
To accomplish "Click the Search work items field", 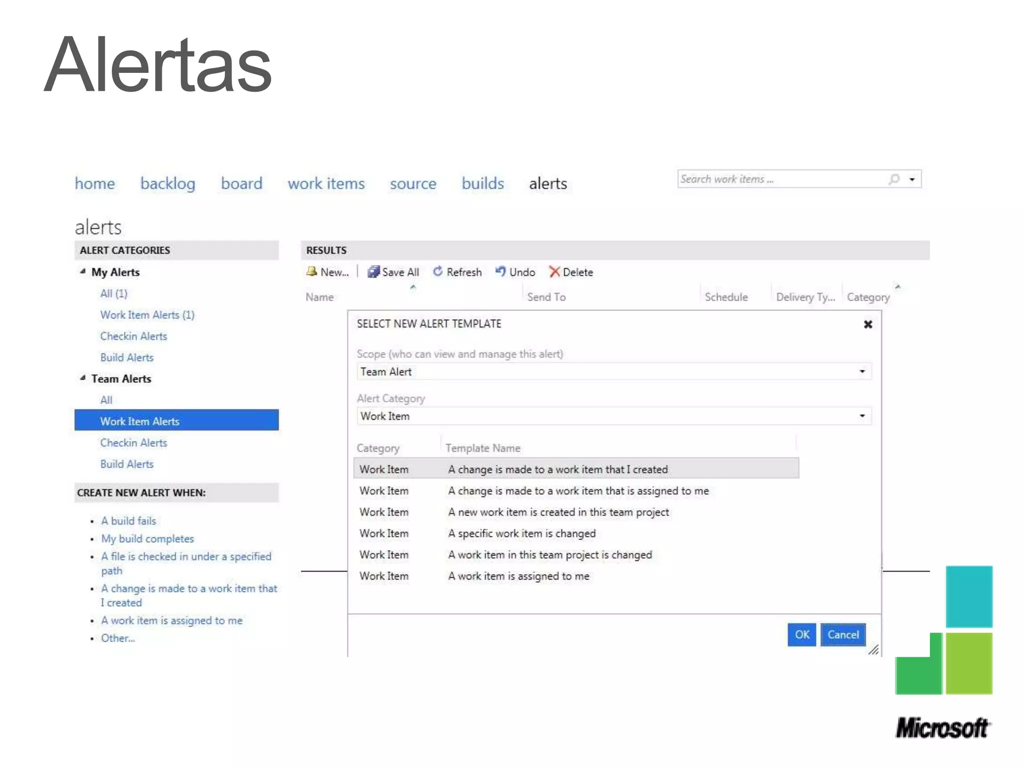I will (779, 179).
